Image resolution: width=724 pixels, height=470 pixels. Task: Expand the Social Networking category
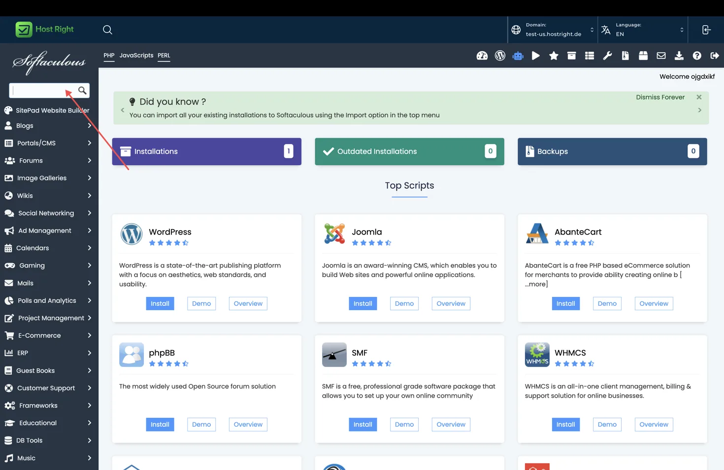(x=48, y=213)
